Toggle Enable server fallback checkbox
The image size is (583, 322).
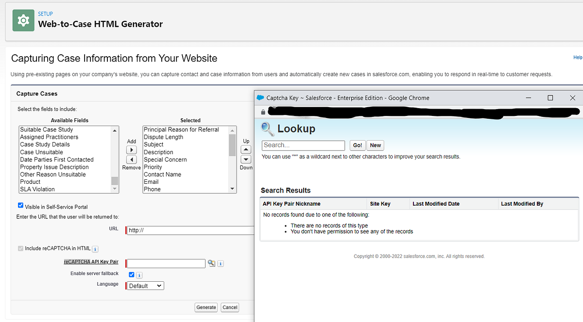point(131,274)
